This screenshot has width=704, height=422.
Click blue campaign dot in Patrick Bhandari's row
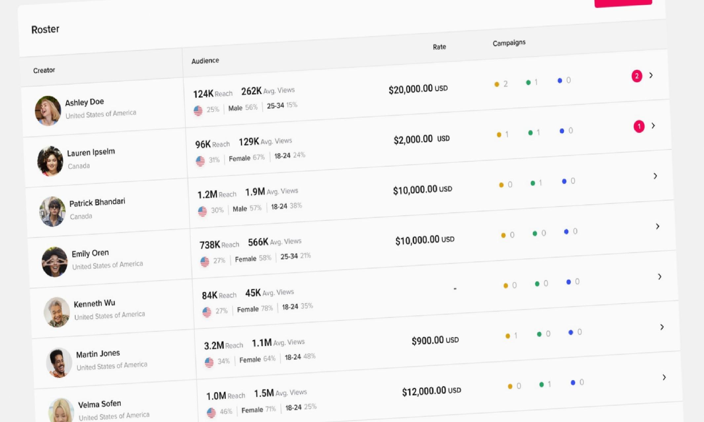(564, 181)
